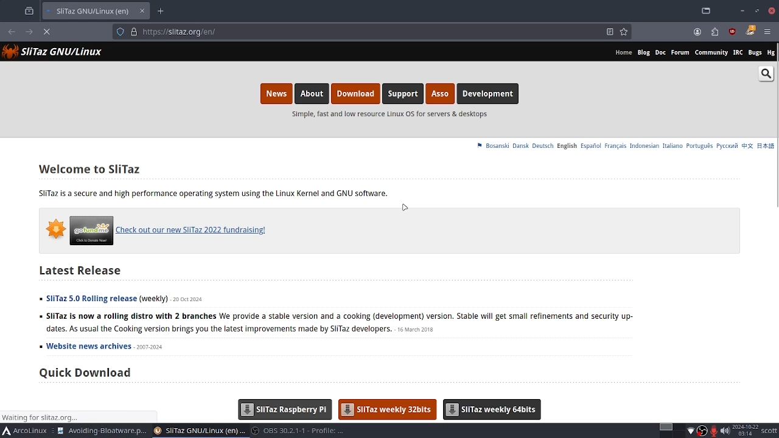Stop page loading with the X button

(48, 32)
